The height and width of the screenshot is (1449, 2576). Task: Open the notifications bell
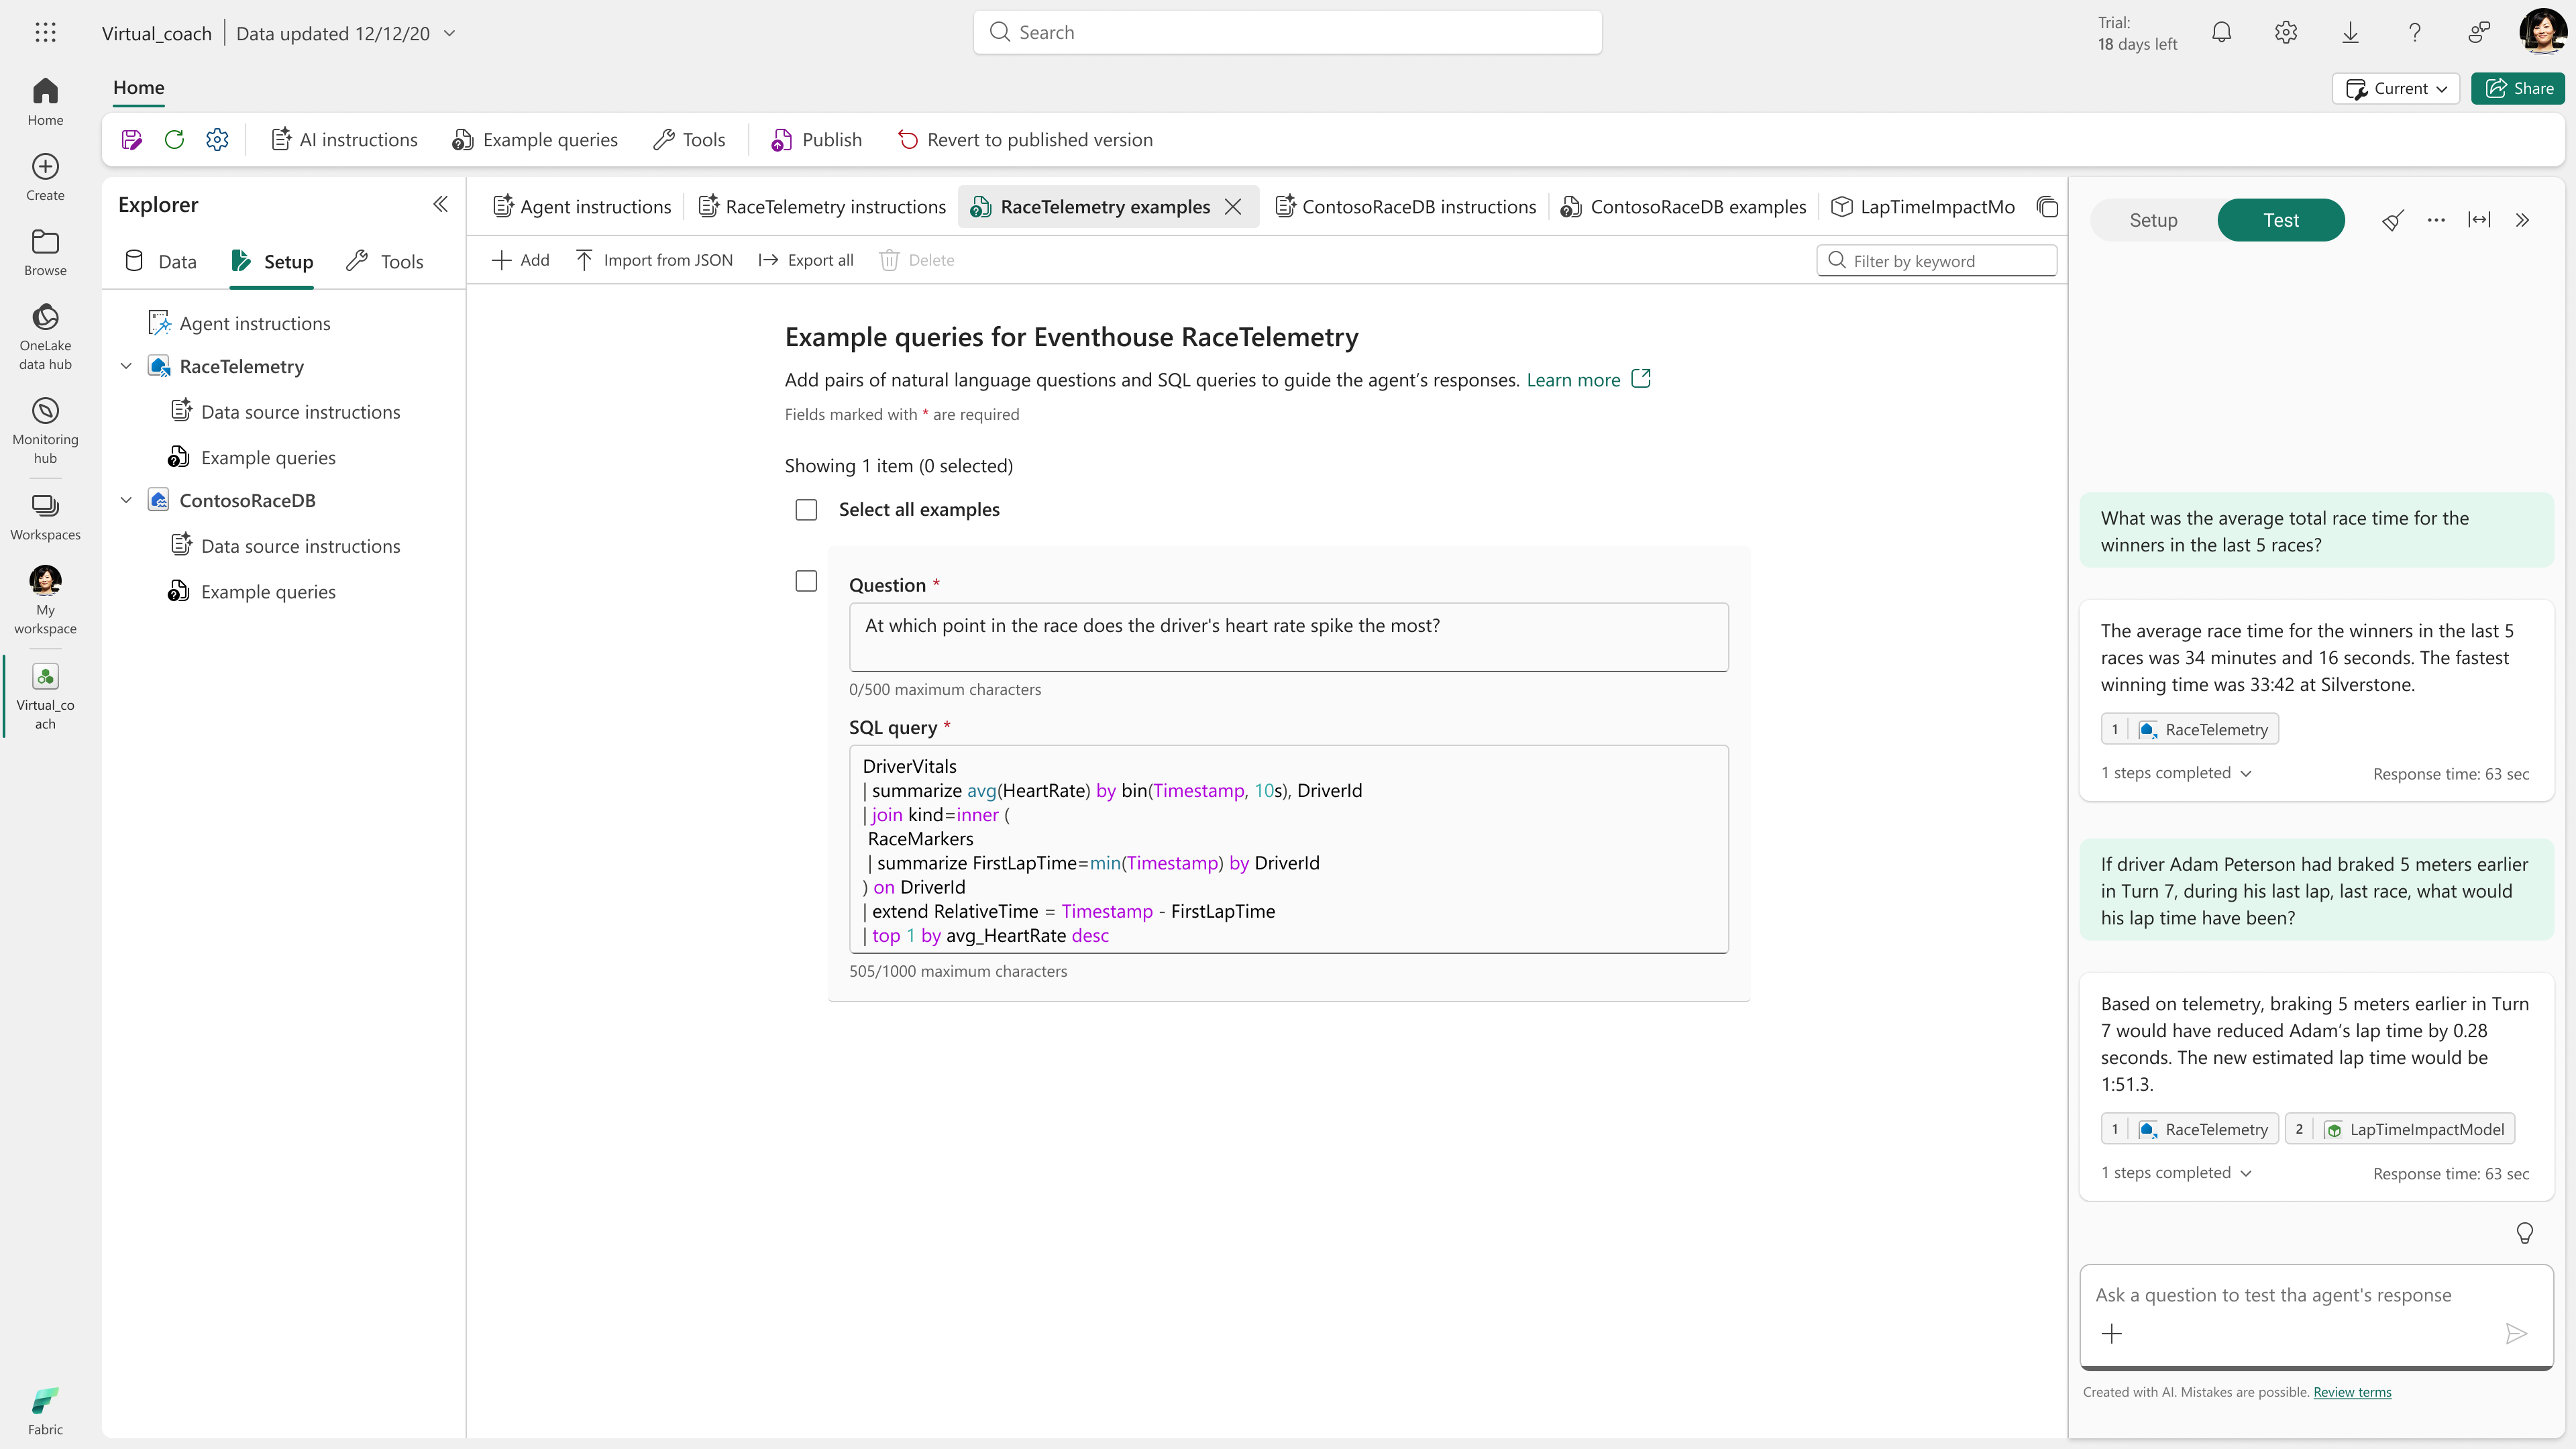[2221, 33]
